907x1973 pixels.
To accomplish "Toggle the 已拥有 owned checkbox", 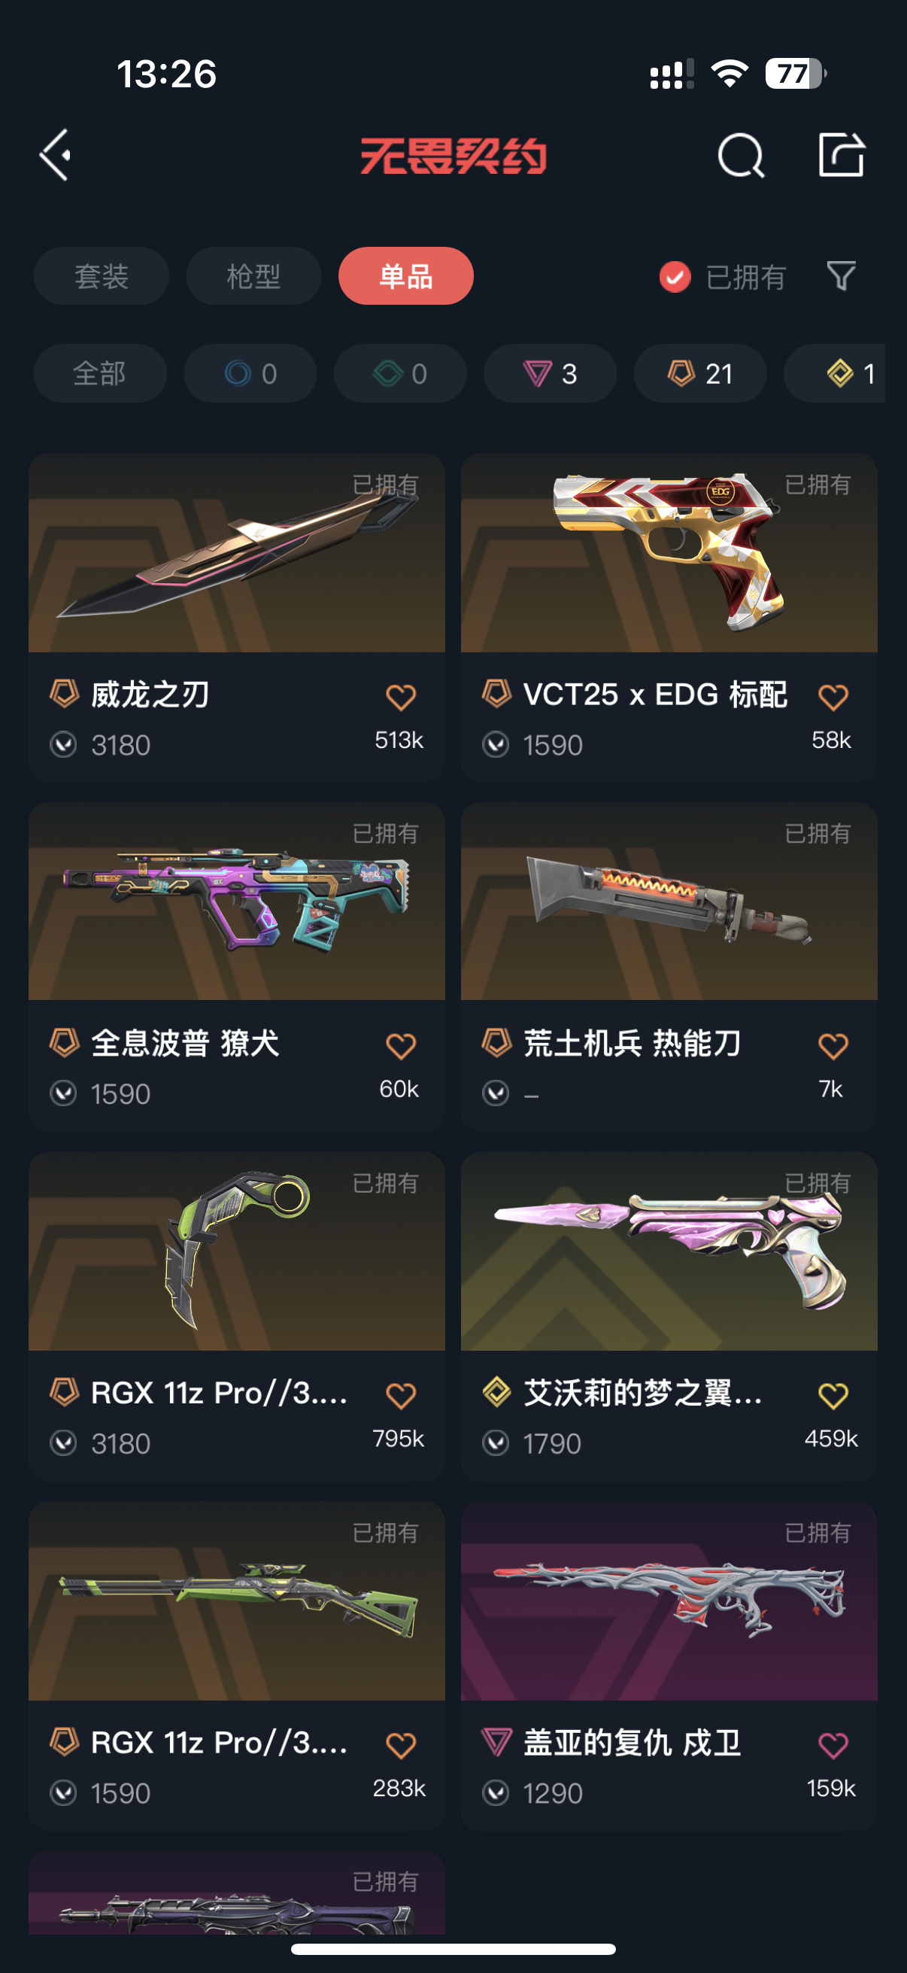I will (675, 276).
